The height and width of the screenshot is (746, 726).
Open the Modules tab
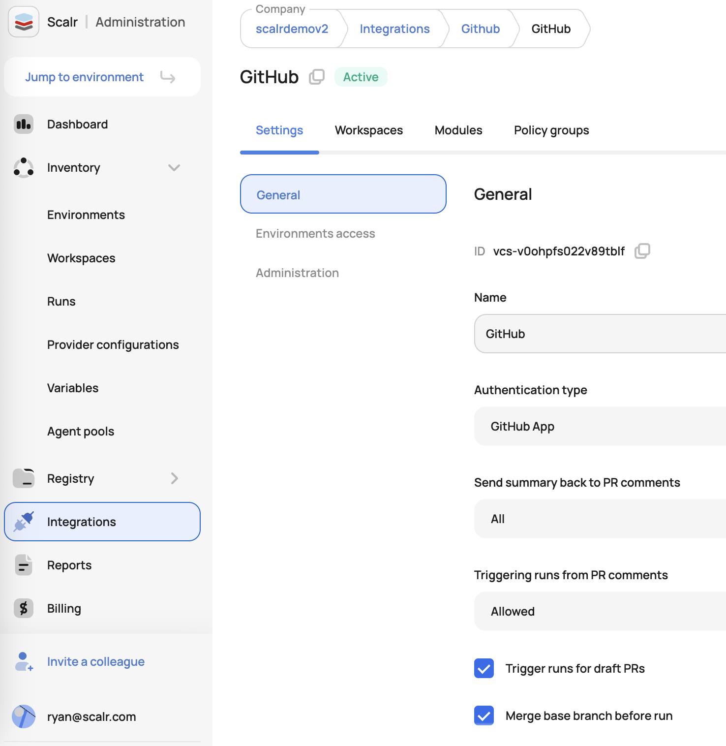(x=458, y=130)
